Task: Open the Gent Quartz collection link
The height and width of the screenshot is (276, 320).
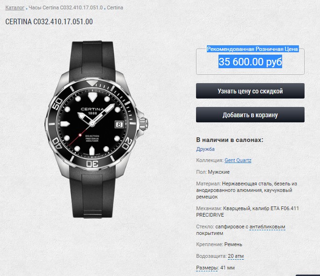Action: coord(238,160)
